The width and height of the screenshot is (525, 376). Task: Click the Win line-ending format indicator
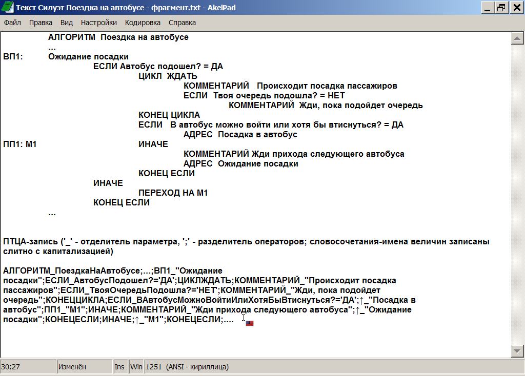click(x=136, y=367)
